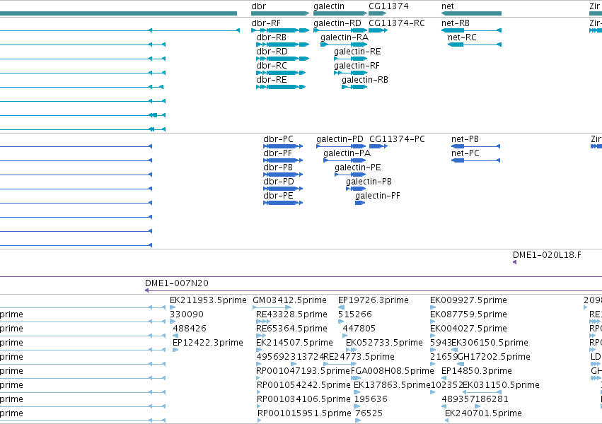Select the galectin gene feature

coord(340,13)
